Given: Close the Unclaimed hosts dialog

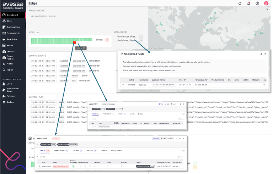Looking at the screenshot, I should tap(265, 54).
